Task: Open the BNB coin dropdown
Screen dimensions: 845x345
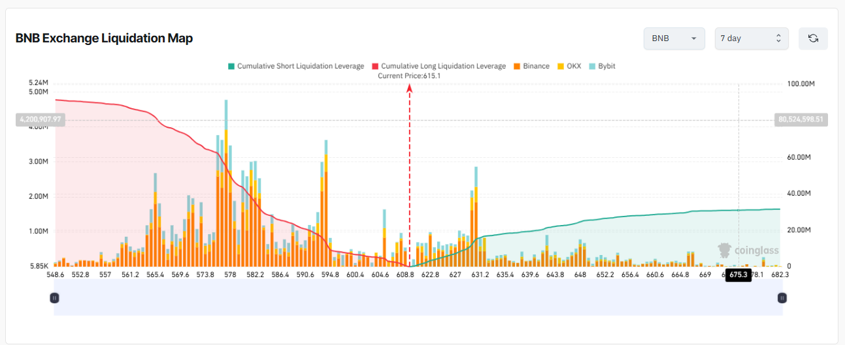Action: (x=674, y=38)
